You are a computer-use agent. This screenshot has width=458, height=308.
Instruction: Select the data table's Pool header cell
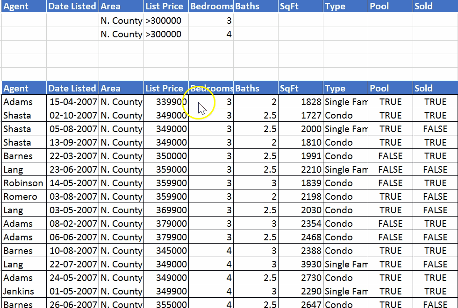[x=390, y=88]
